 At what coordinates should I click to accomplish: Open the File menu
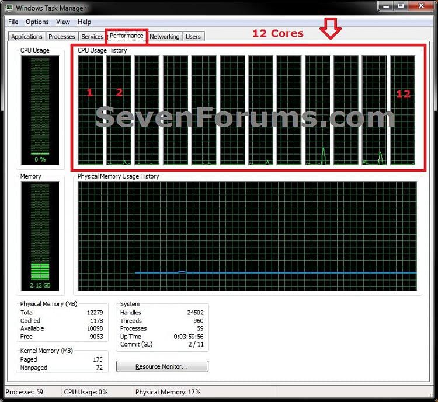(x=13, y=22)
